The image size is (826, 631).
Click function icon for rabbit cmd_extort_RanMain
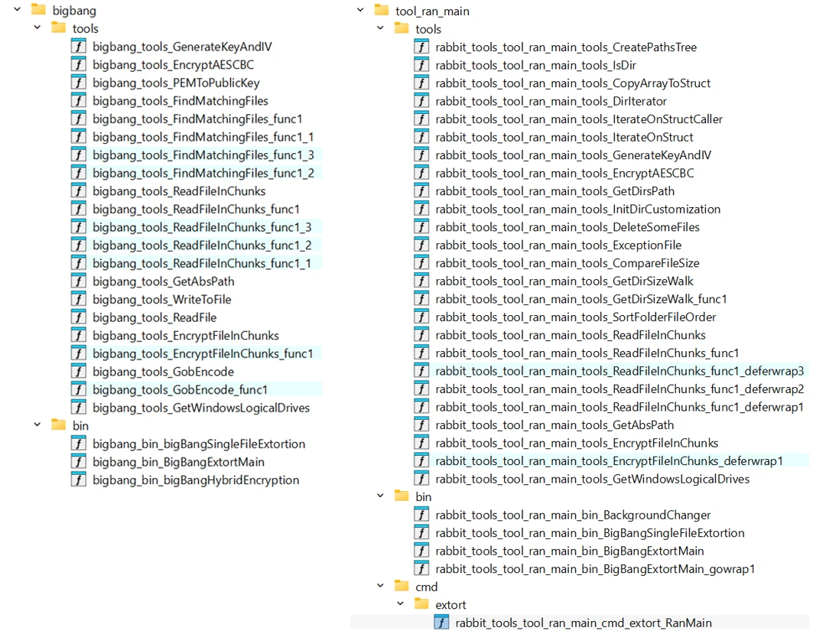click(441, 623)
